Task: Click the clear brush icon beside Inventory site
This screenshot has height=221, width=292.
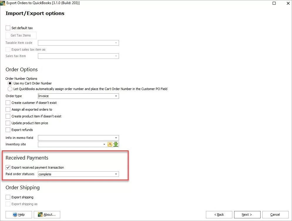Action: tap(110, 144)
